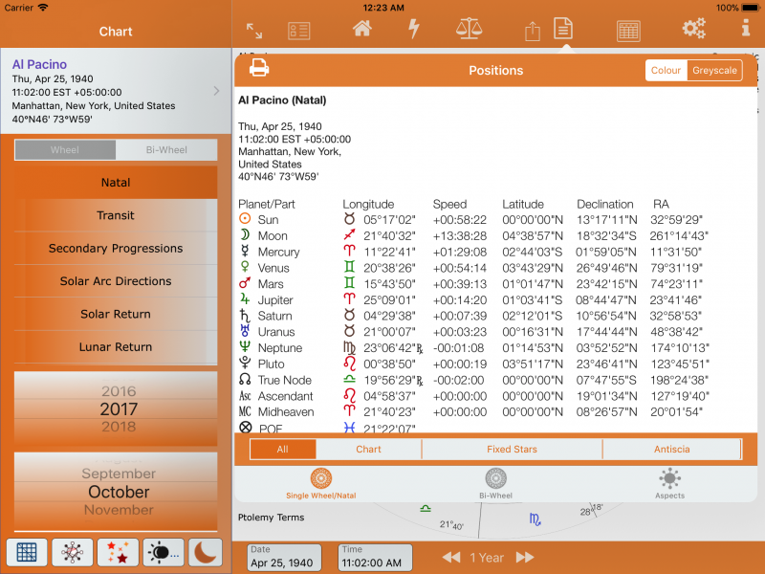The width and height of the screenshot is (765, 574).
Task: Toggle fullscreen with the expand arrows icon
Action: tap(254, 31)
